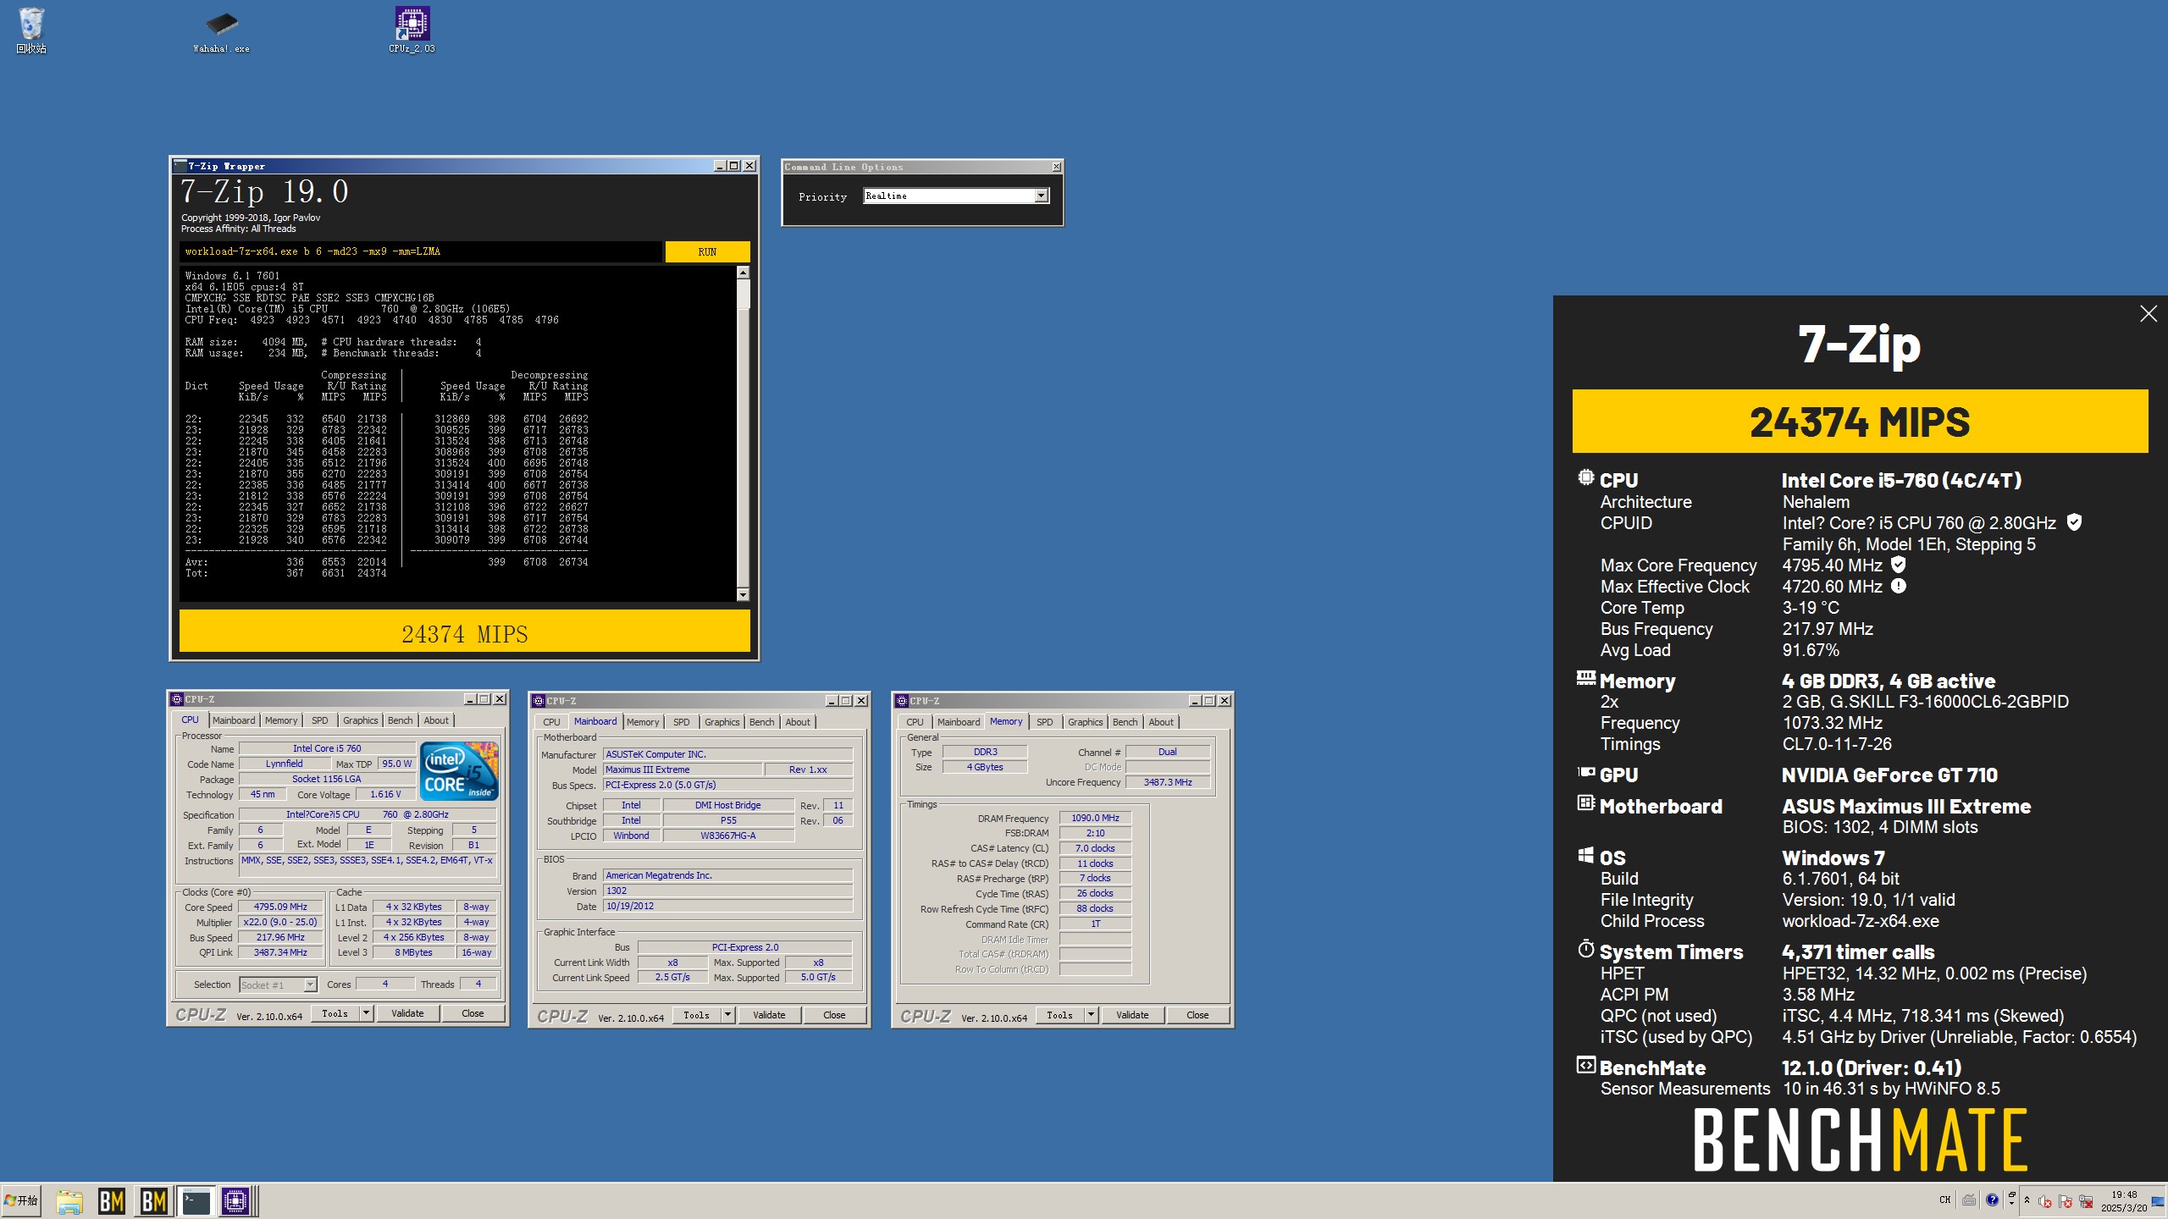Click the DRAM Frequency value 1090.0 MHz
Image resolution: width=2168 pixels, height=1219 pixels.
tap(1095, 818)
